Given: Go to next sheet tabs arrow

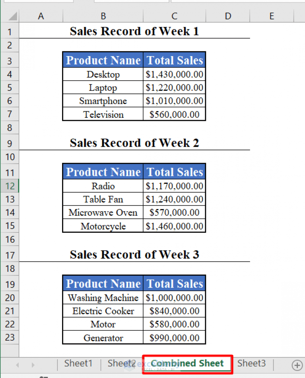Looking at the screenshot, I should 33,365.
